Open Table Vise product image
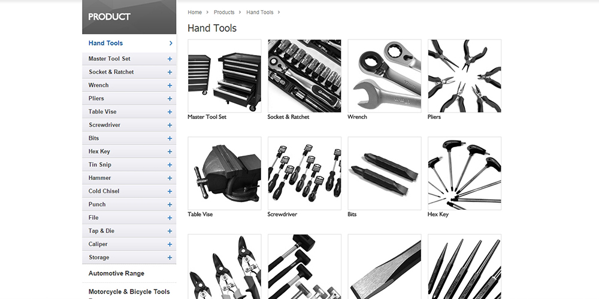This screenshot has height=299, width=599. (225, 173)
